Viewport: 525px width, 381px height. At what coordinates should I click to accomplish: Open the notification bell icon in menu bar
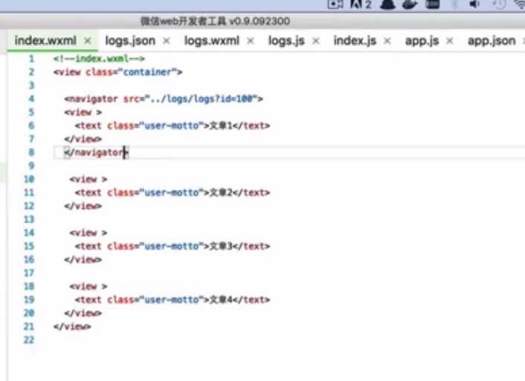pos(387,4)
